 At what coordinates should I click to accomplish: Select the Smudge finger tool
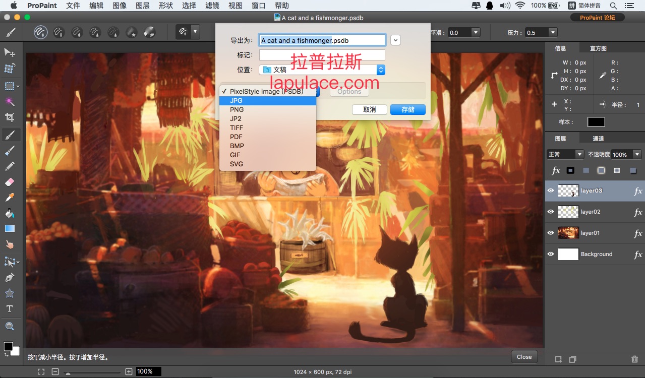10,244
